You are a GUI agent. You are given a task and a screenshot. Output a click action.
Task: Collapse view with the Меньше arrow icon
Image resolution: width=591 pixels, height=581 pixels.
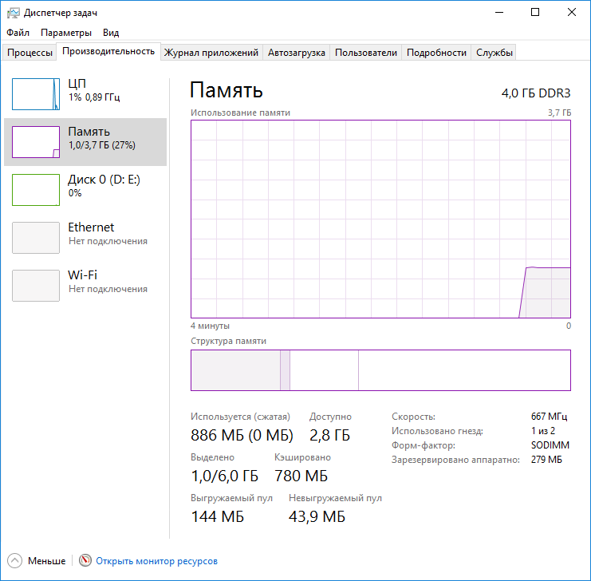point(14,560)
